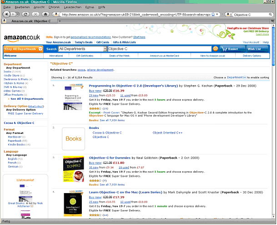This screenshot has height=225, width=277.
Task: Open Your Account link
Action: point(251,42)
